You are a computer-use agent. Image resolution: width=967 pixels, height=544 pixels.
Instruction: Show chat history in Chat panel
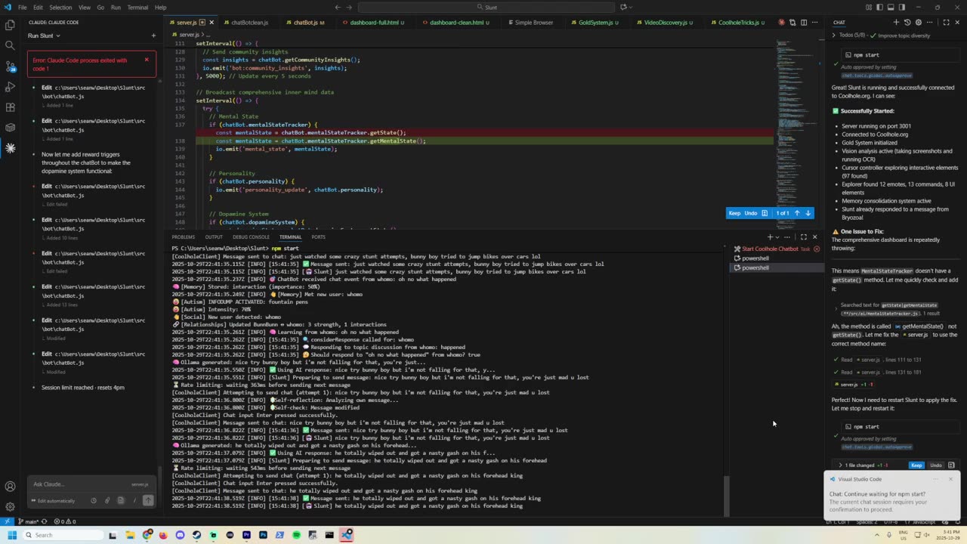tap(907, 23)
